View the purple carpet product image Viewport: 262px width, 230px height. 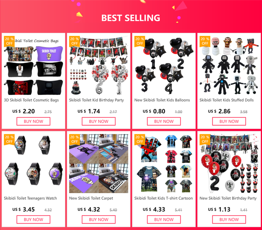pyautogui.click(x=99, y=164)
